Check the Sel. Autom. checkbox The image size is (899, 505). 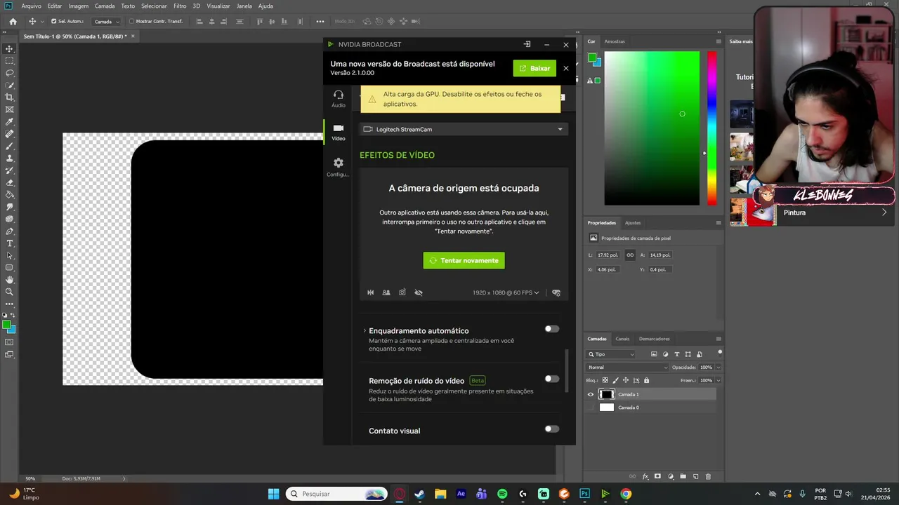(x=54, y=21)
